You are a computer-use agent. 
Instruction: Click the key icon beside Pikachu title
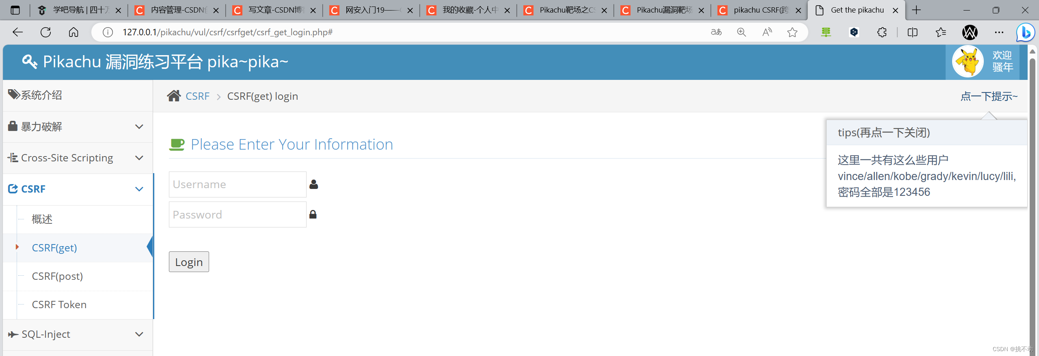click(30, 62)
